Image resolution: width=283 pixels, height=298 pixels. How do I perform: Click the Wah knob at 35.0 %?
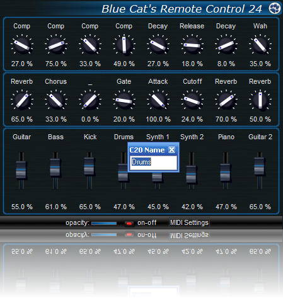(260, 45)
